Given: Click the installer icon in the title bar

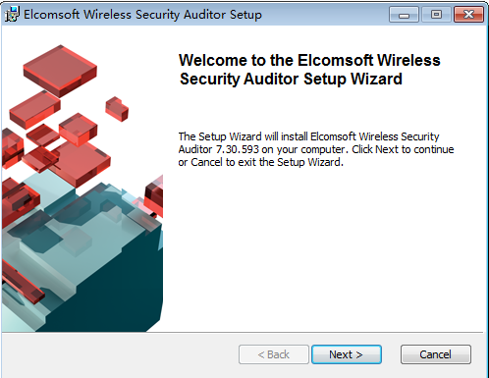Looking at the screenshot, I should coord(12,14).
